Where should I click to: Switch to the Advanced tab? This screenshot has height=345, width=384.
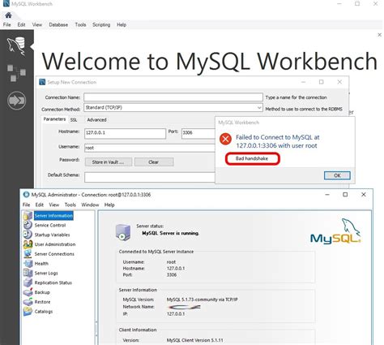pos(96,119)
